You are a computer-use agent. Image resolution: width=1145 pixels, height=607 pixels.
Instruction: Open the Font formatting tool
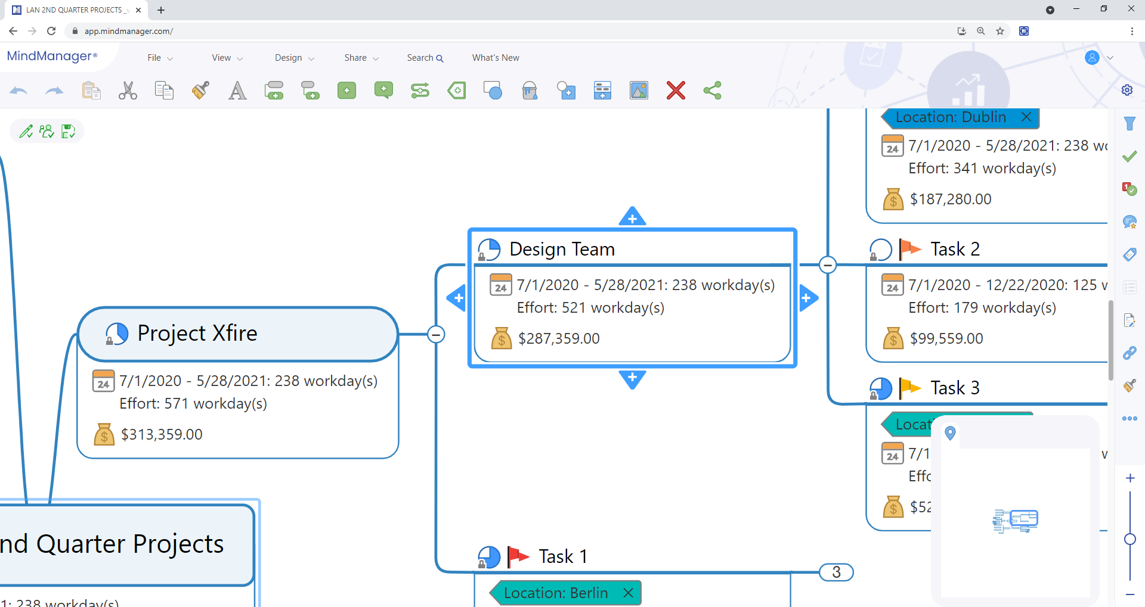(x=237, y=91)
